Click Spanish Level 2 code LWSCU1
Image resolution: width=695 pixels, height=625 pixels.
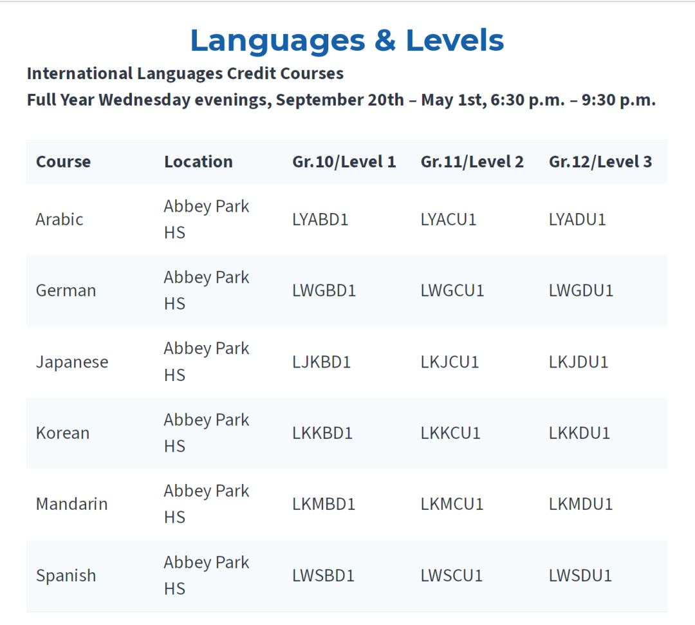[x=451, y=576]
